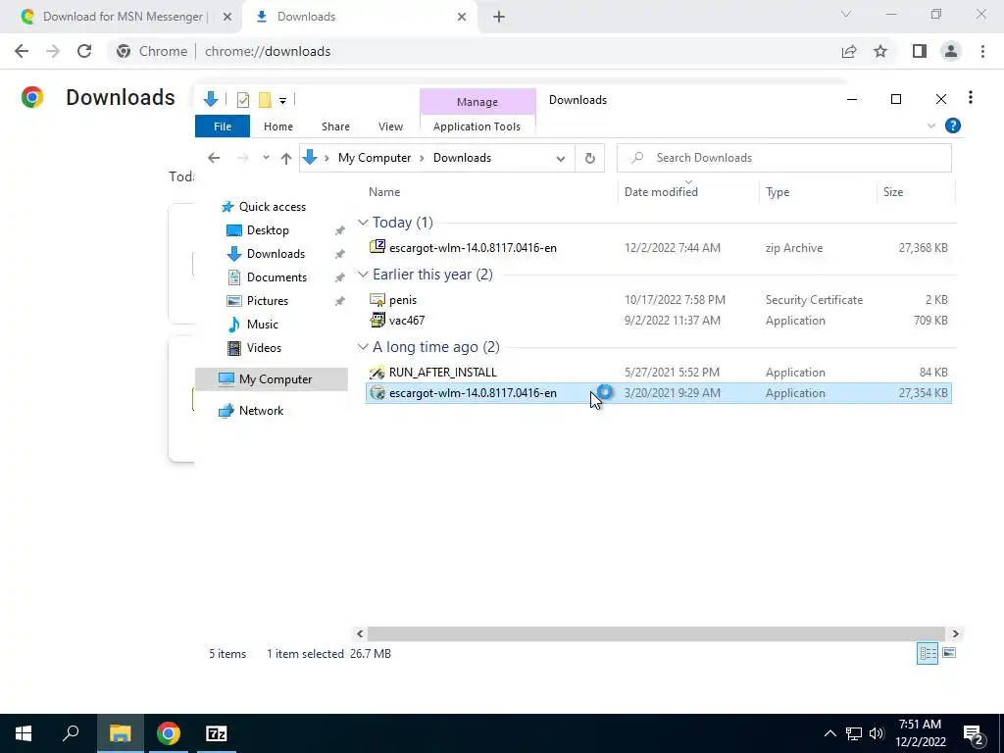Screen dimensions: 1004x753
Task: Open a new Chrome tab
Action: pos(499,17)
